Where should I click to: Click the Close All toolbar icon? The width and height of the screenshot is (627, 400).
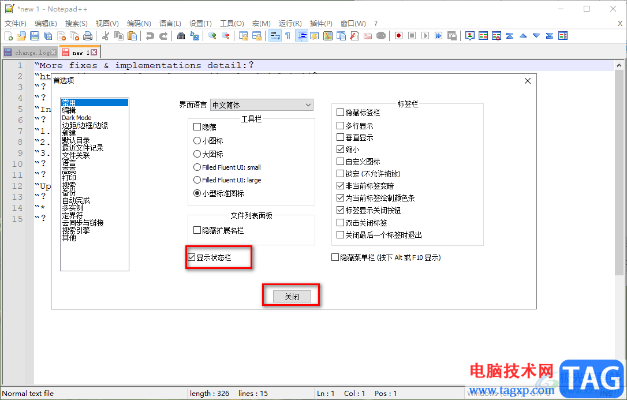click(74, 36)
